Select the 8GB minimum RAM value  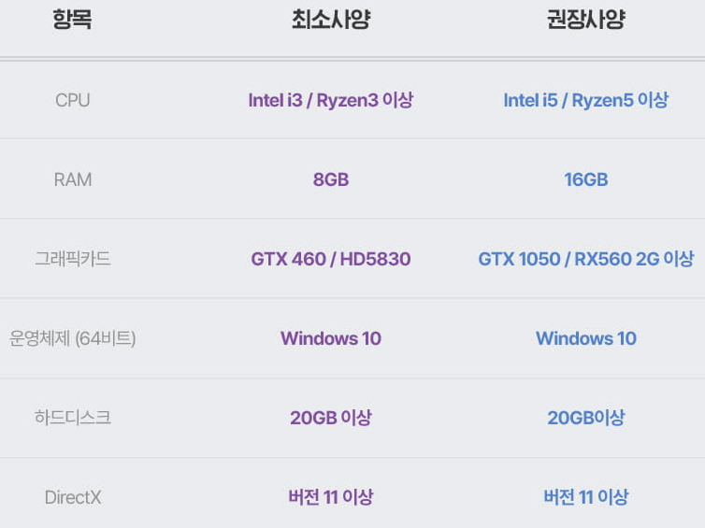click(331, 179)
